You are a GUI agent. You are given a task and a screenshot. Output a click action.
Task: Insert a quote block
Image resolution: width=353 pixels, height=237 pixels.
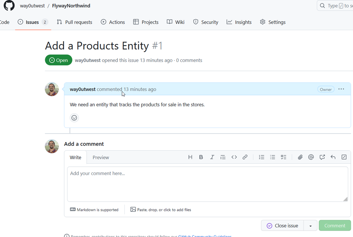[x=223, y=157]
